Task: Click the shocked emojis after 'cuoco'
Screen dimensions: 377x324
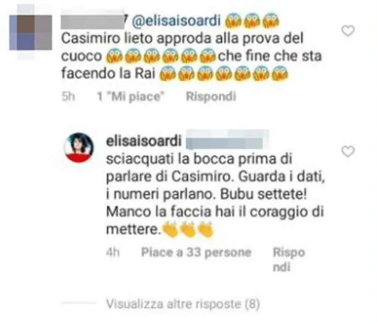Action: click(x=161, y=56)
